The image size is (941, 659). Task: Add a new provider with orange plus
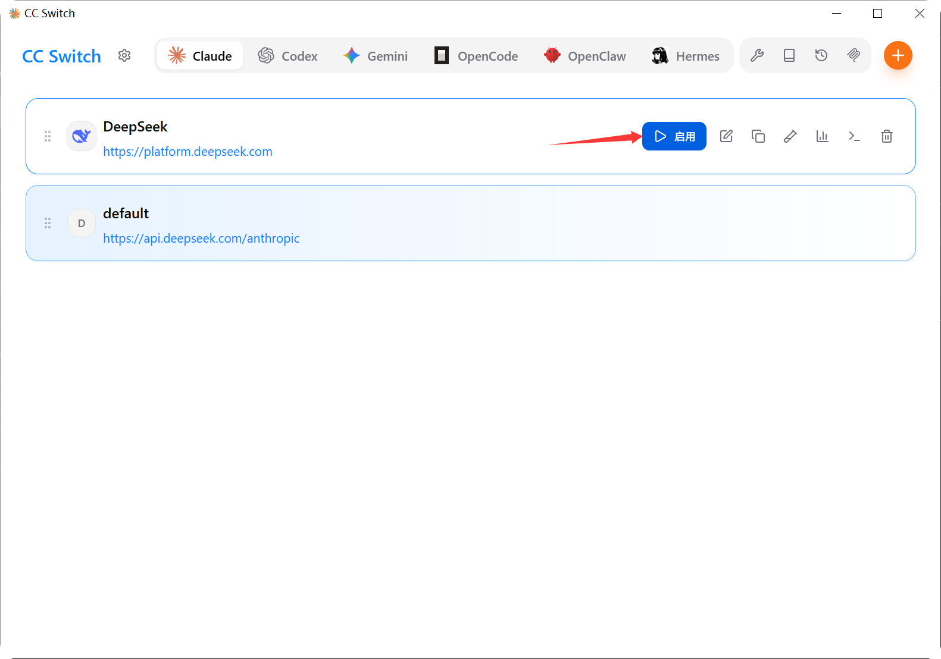tap(898, 55)
